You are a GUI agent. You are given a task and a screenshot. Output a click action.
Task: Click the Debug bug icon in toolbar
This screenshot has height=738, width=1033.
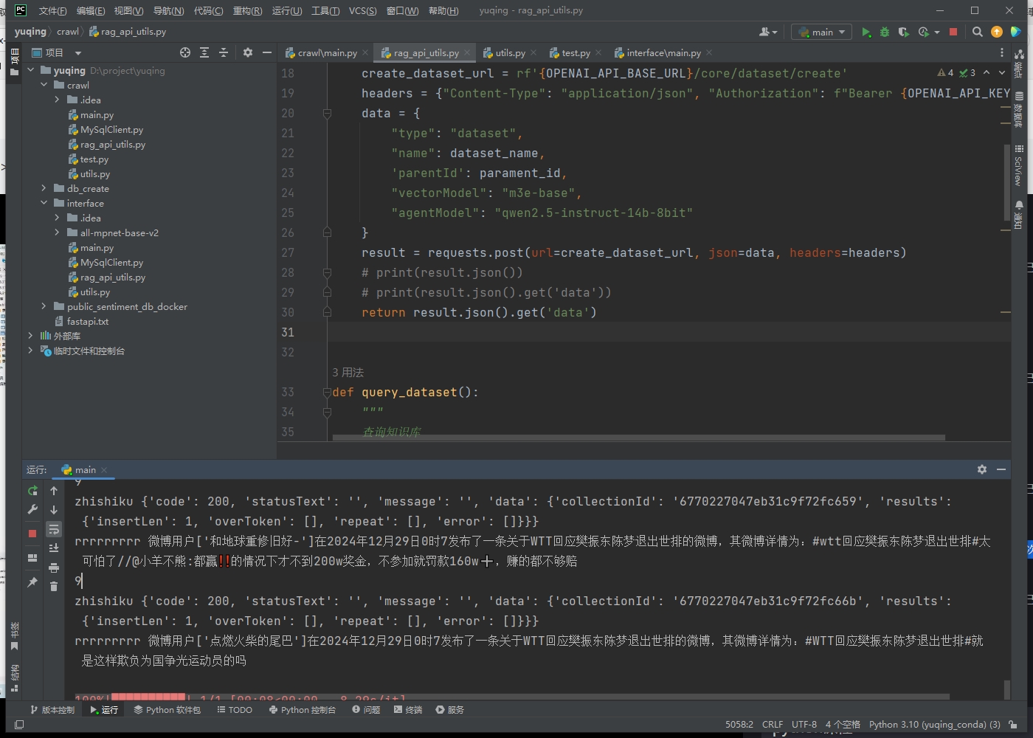[885, 32]
